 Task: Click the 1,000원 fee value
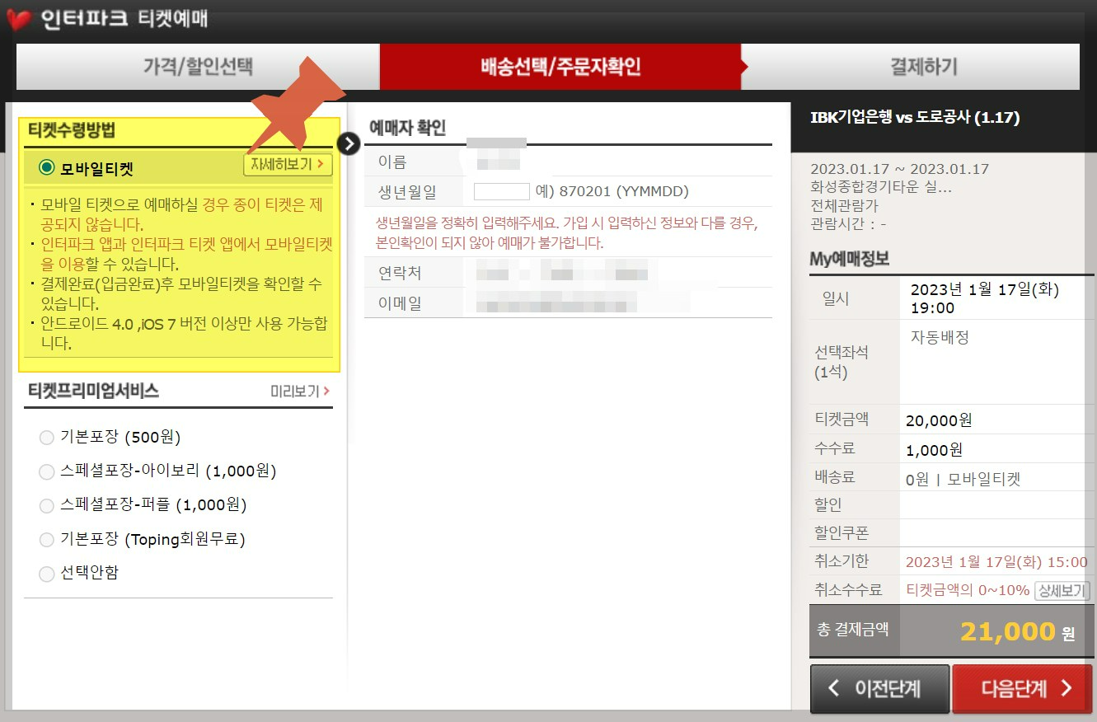(934, 450)
